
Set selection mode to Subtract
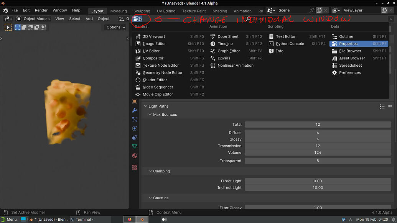tap(30, 27)
